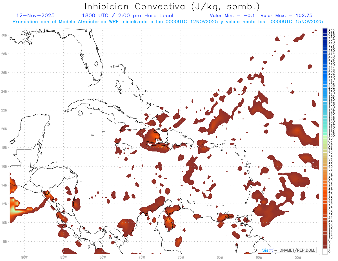
Task: Click the '55W' longitude label
Action: (298, 258)
